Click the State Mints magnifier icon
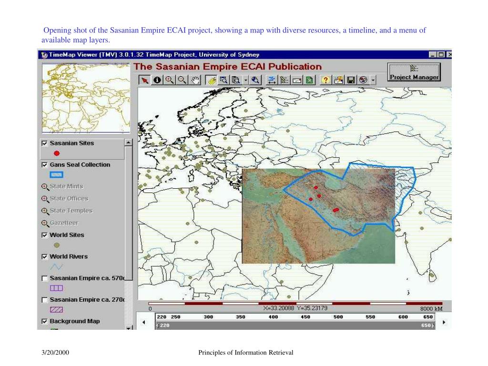This screenshot has width=488, height=366. [x=45, y=187]
